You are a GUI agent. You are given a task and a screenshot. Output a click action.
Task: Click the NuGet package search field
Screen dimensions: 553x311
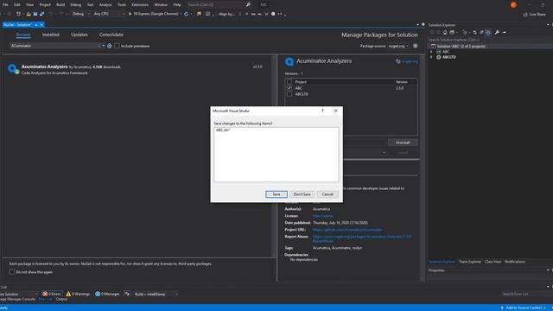(x=53, y=46)
